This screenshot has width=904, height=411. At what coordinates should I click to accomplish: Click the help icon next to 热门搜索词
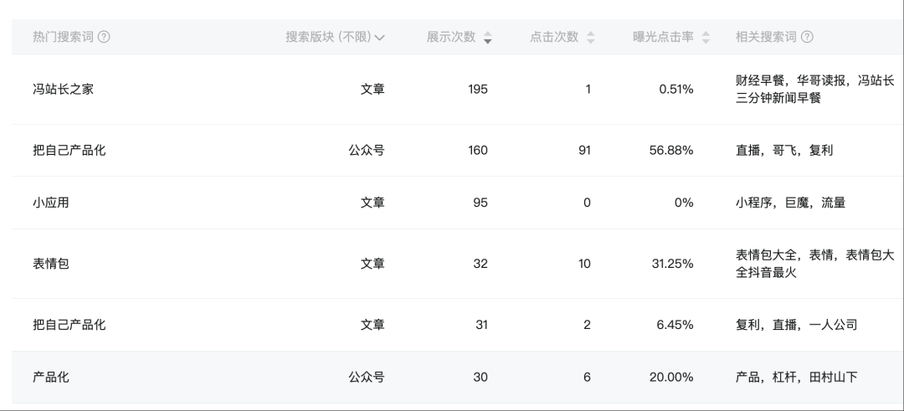pyautogui.click(x=104, y=37)
